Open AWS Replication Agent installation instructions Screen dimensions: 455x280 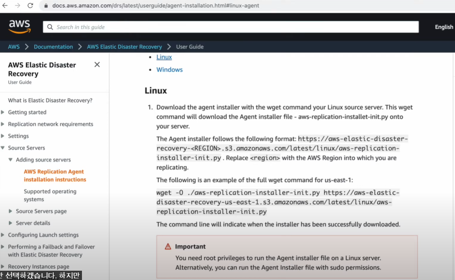point(55,176)
